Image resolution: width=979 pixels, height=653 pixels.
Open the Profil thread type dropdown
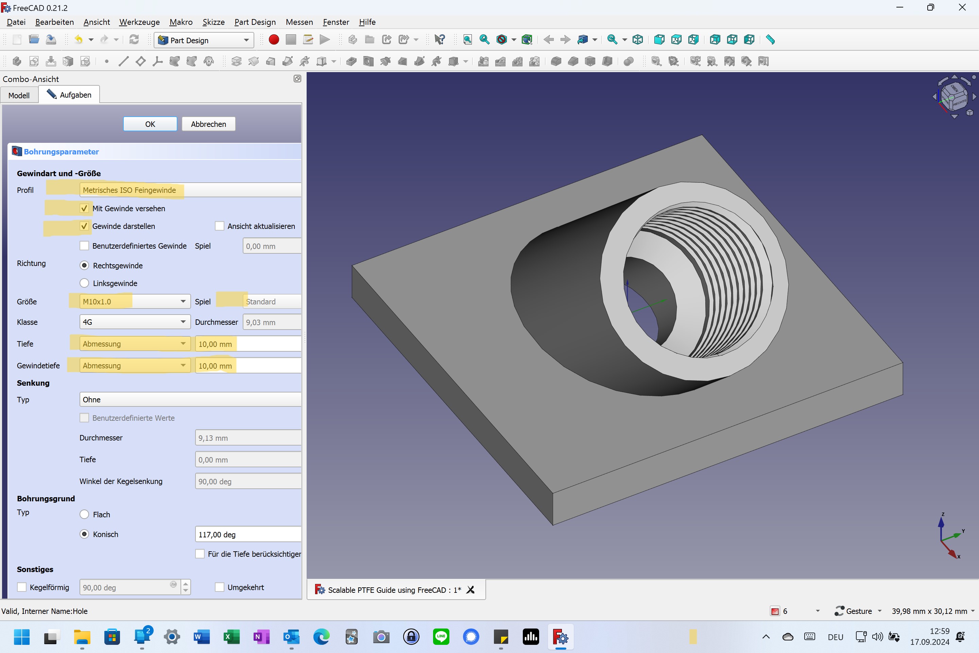(x=190, y=190)
